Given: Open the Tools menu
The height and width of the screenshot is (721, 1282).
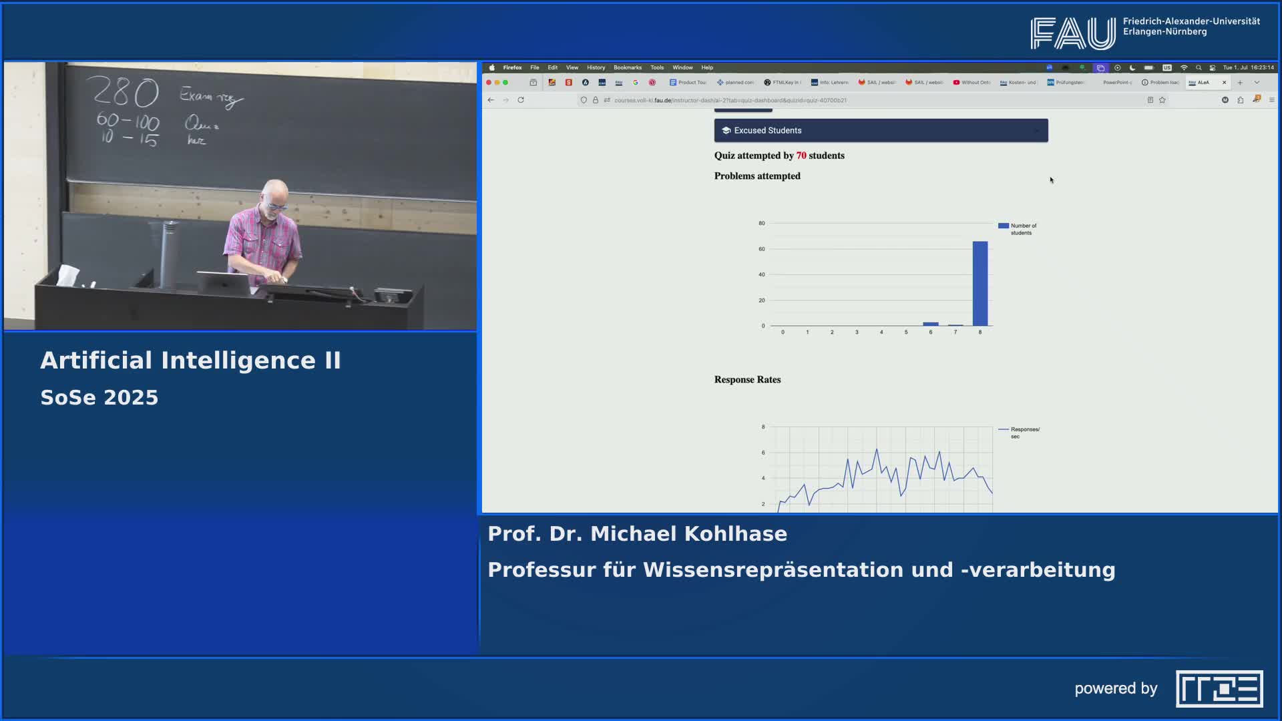Looking at the screenshot, I should tap(657, 67).
